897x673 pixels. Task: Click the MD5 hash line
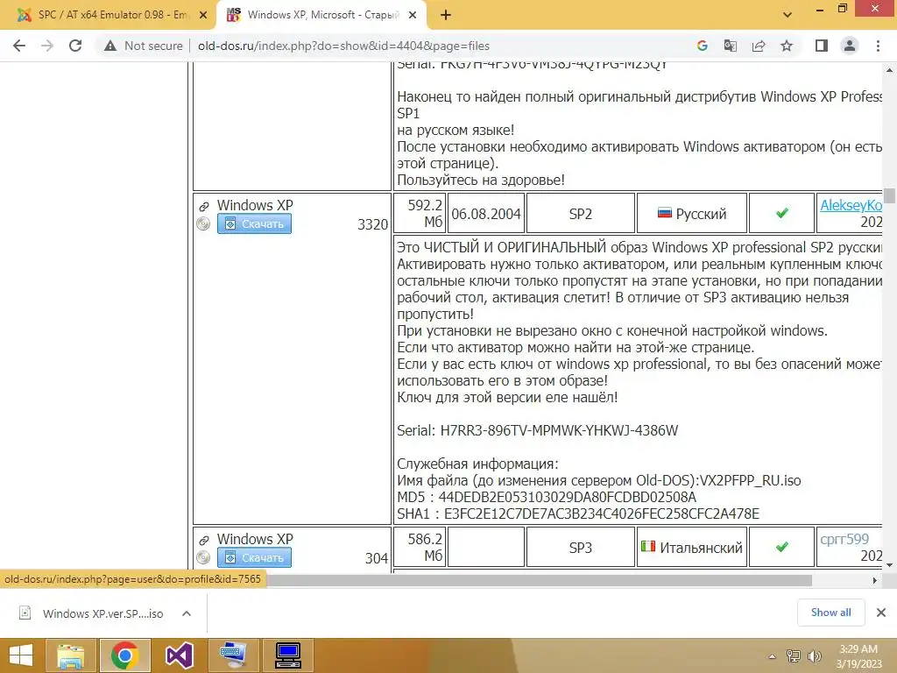coord(547,497)
